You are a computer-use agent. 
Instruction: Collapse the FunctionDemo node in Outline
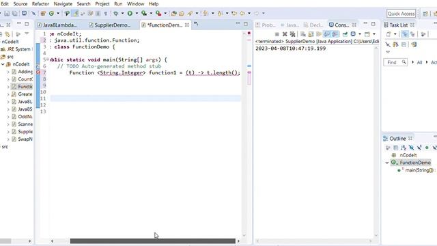[x=387, y=163]
